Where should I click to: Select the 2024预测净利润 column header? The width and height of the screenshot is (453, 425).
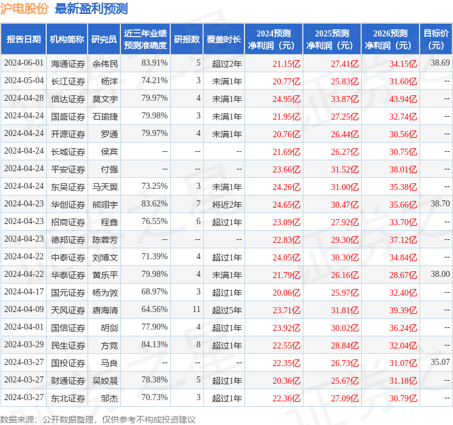click(274, 39)
